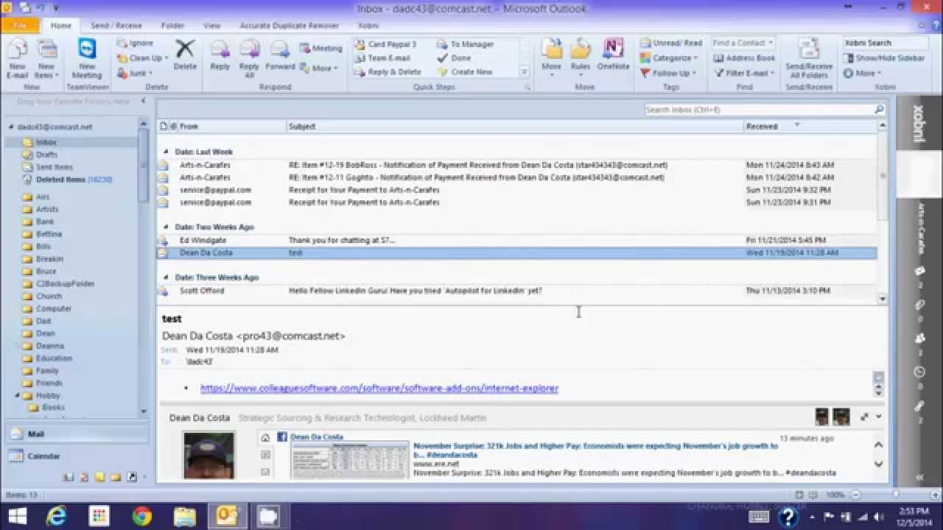Viewport: 943px width, 530px height.
Task: Collapse the Date: Two Weeks Ago group
Action: pos(166,227)
